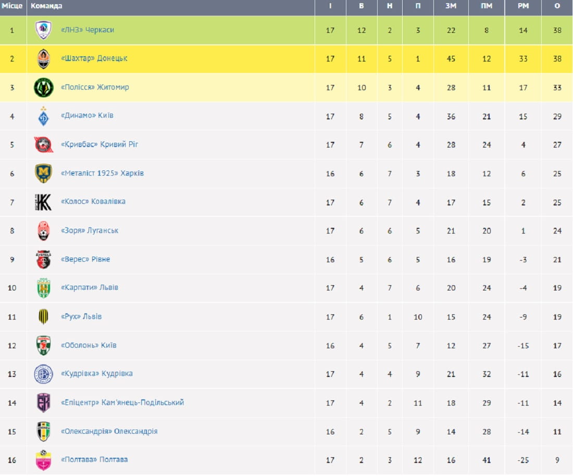Open «Олександрія» Олександрія team page

click(x=109, y=431)
